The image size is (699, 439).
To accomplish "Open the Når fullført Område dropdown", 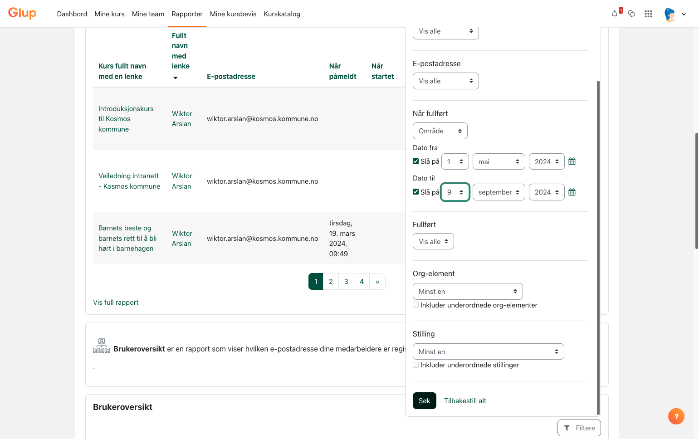I will [x=440, y=131].
